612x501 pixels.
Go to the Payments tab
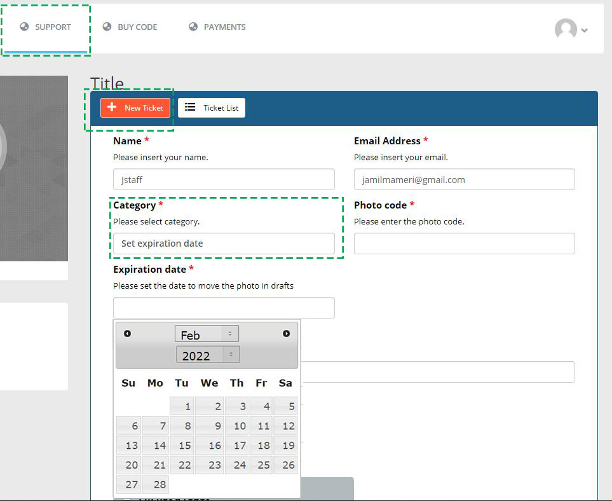point(224,27)
